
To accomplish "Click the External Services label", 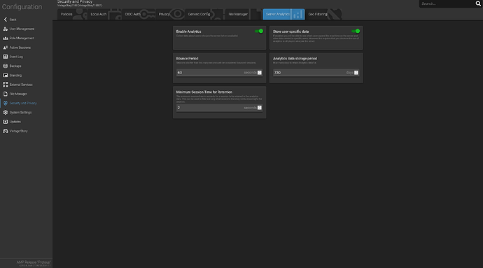I will (21, 85).
